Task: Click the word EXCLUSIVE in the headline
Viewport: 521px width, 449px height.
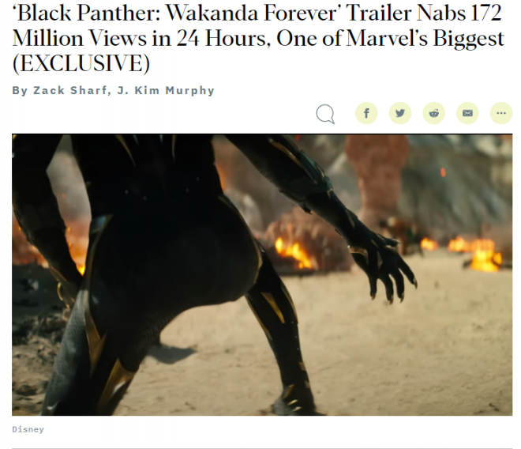Action: click(81, 63)
